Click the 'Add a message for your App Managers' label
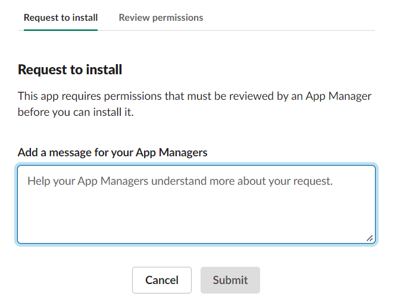Viewport: 394px width, 306px height. [x=112, y=152]
